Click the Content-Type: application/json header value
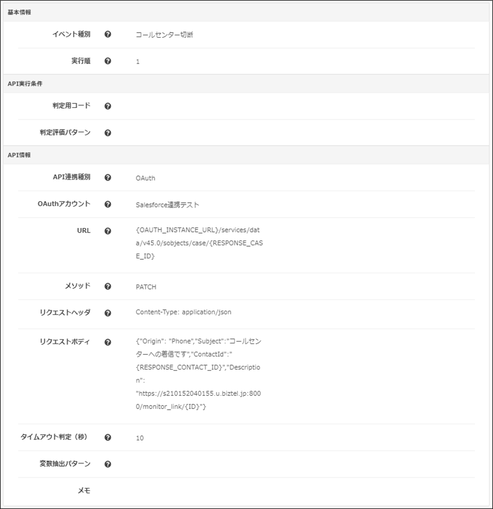The height and width of the screenshot is (509, 493). pyautogui.click(x=184, y=312)
